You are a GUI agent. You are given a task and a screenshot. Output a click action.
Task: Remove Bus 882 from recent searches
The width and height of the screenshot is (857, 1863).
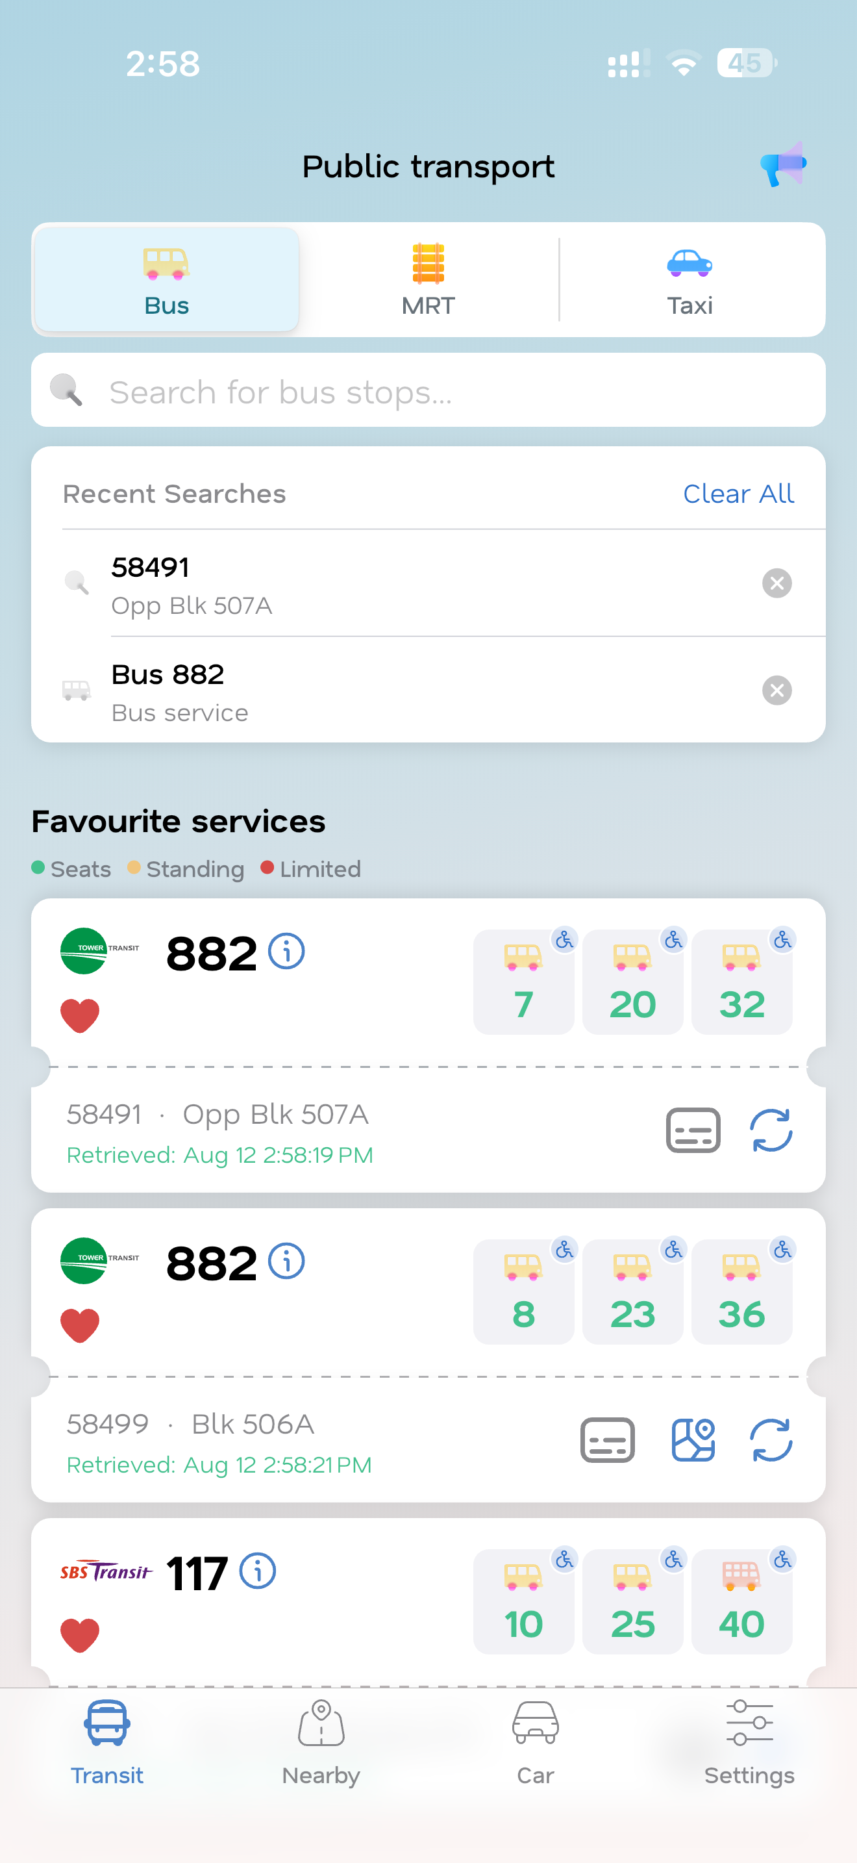[x=776, y=690]
